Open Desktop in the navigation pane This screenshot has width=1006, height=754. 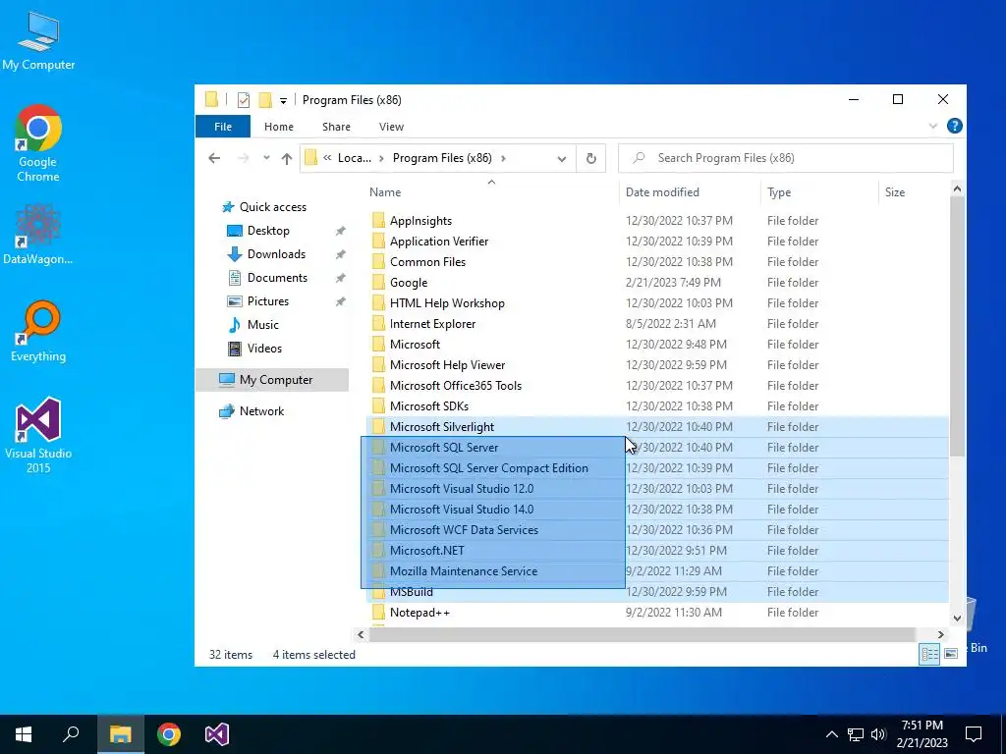pos(268,231)
